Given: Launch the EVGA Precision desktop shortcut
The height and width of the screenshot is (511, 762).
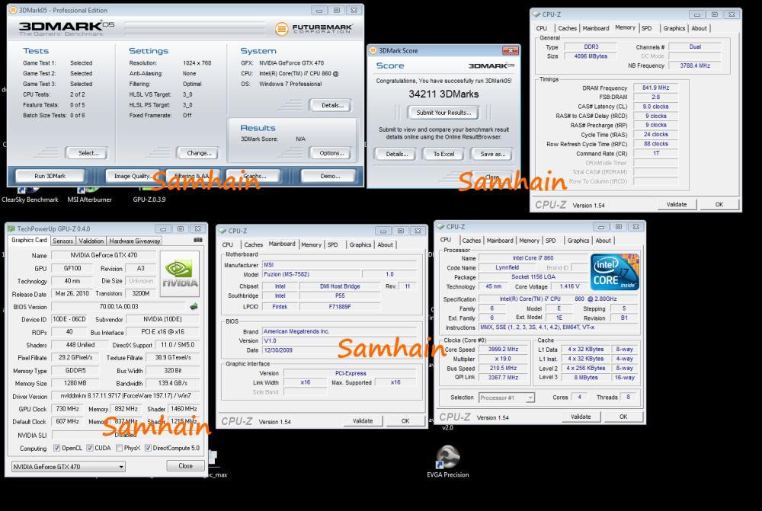Looking at the screenshot, I should click(447, 462).
